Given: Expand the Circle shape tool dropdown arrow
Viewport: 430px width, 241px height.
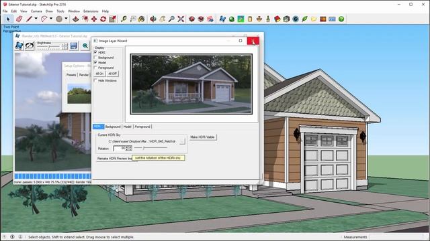Looking at the screenshot, I should 66,19.
